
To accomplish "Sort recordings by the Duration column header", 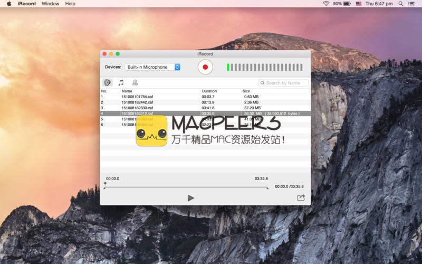I will 209,91.
